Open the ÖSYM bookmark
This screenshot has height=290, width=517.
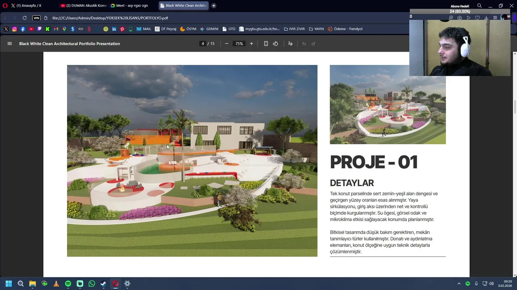pos(188,29)
